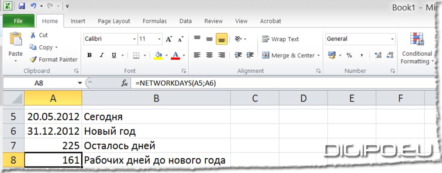Click the Center text icon
This screenshot has height=173, width=442.
[209, 55]
